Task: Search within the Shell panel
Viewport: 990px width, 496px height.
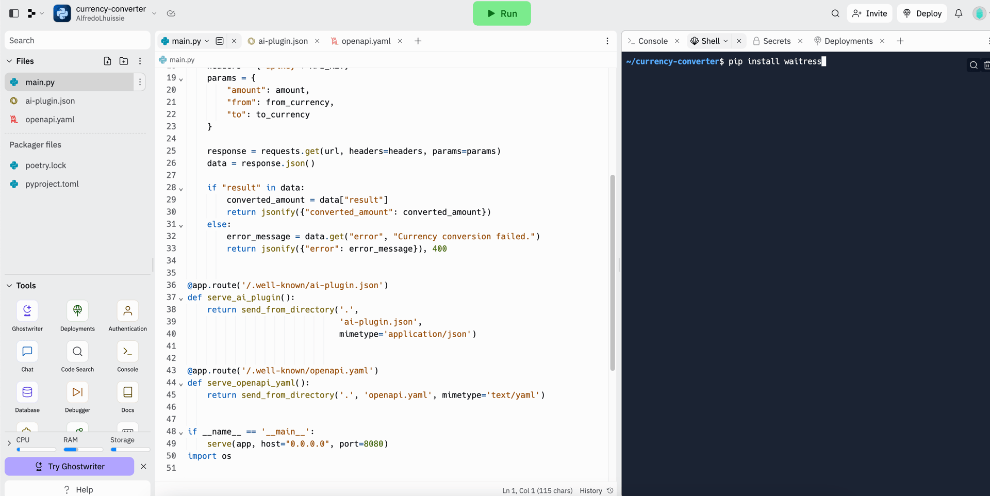Action: pos(973,65)
